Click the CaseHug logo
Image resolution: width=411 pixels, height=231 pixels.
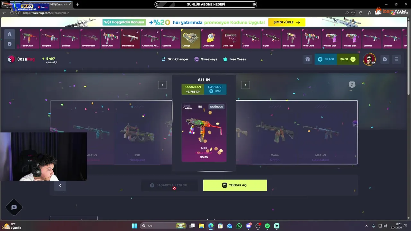pos(21,59)
